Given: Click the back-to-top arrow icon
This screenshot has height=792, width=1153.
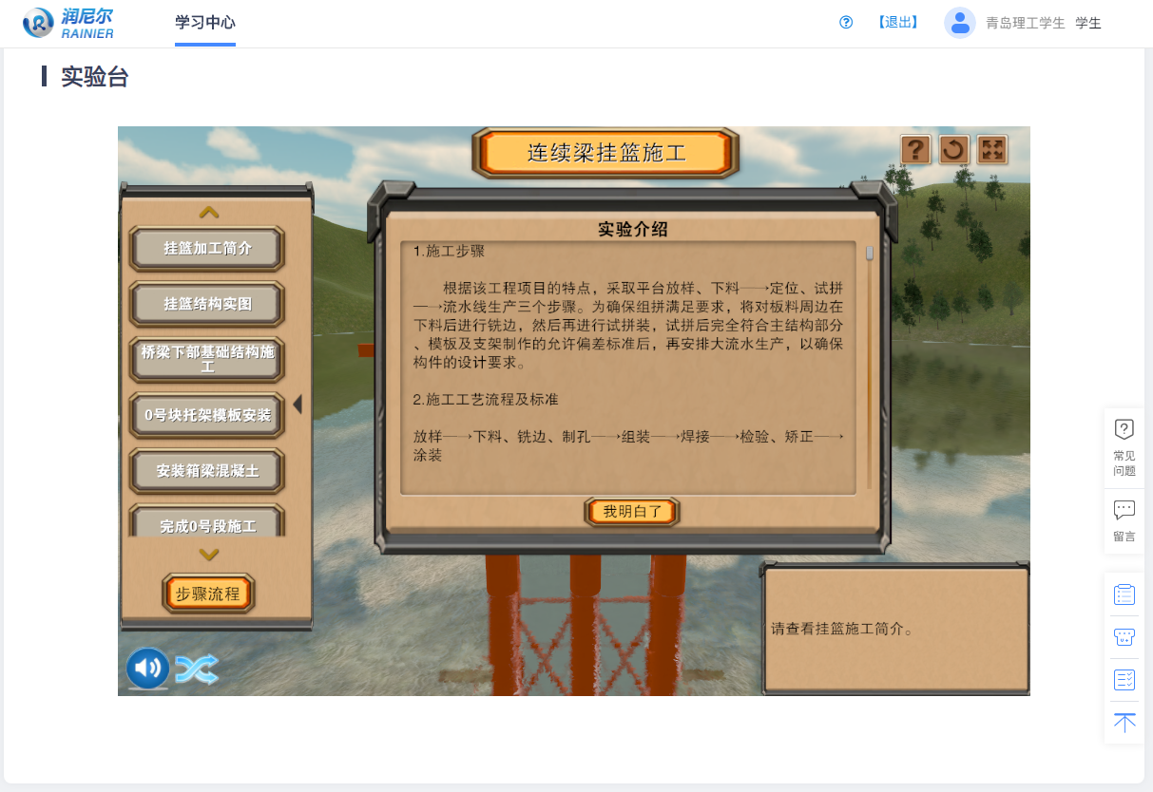Looking at the screenshot, I should tap(1124, 723).
